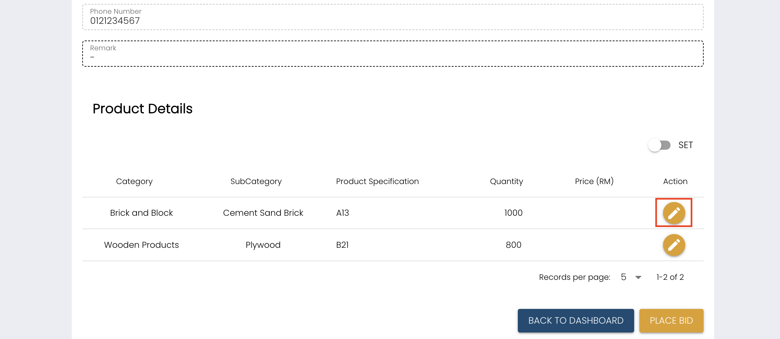Select the Cement Sand Brick cell
The height and width of the screenshot is (339, 780).
pos(263,213)
